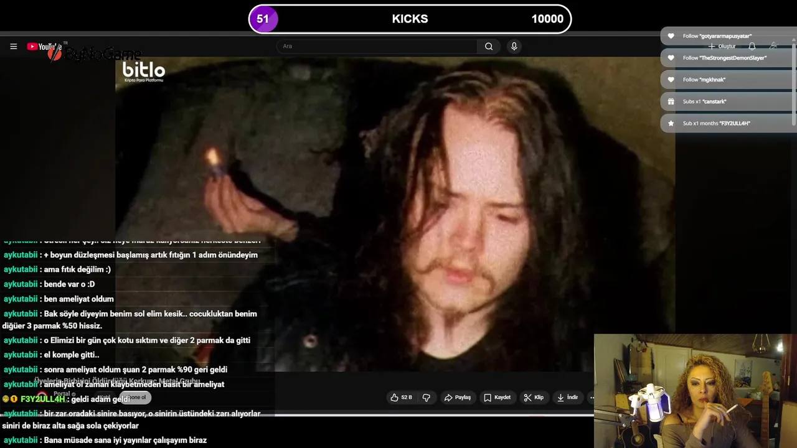Click the streamer webcam thumbnail
The image size is (797, 448).
[x=695, y=391]
